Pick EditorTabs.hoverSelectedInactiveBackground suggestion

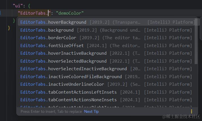(107, 69)
